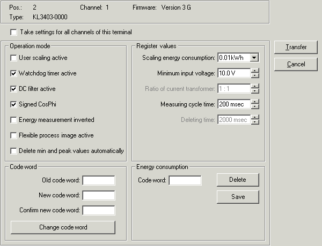The width and height of the screenshot is (322, 246).
Task: Disable Signed CosPhi option
Action: point(13,105)
